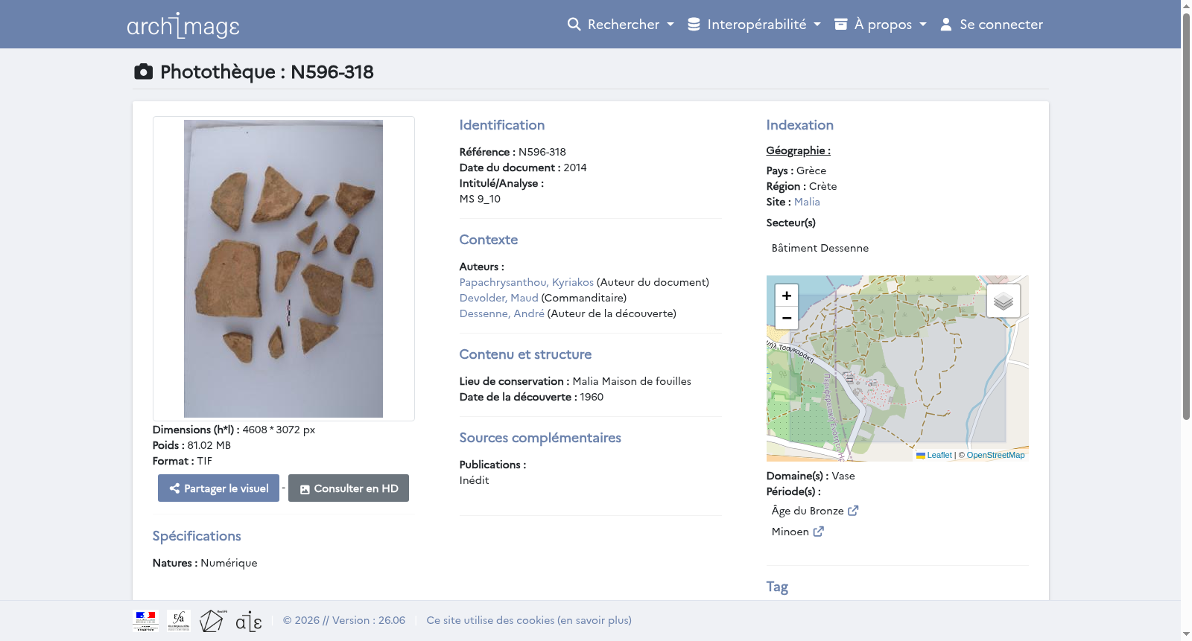The image size is (1192, 641).
Task: Open the cookies 'en savoir plus' footer link
Action: (529, 620)
